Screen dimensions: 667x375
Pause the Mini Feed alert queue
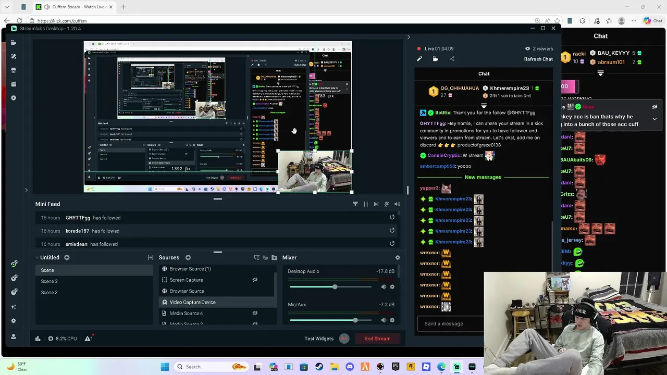(x=366, y=204)
